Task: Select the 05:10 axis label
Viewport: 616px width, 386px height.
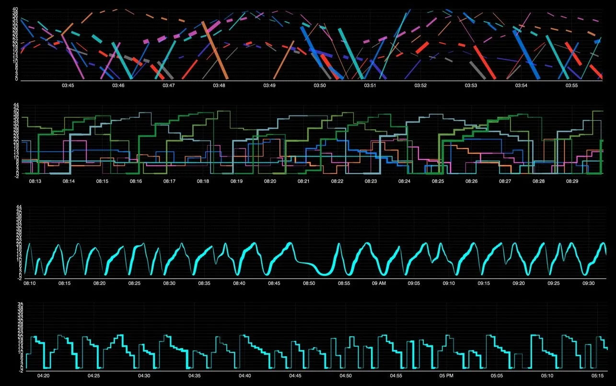Action: coord(547,376)
